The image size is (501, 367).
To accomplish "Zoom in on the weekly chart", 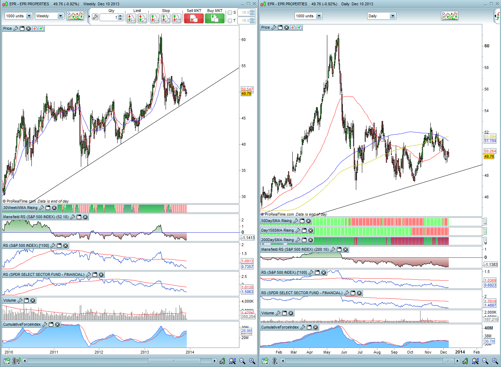I will point(252,361).
